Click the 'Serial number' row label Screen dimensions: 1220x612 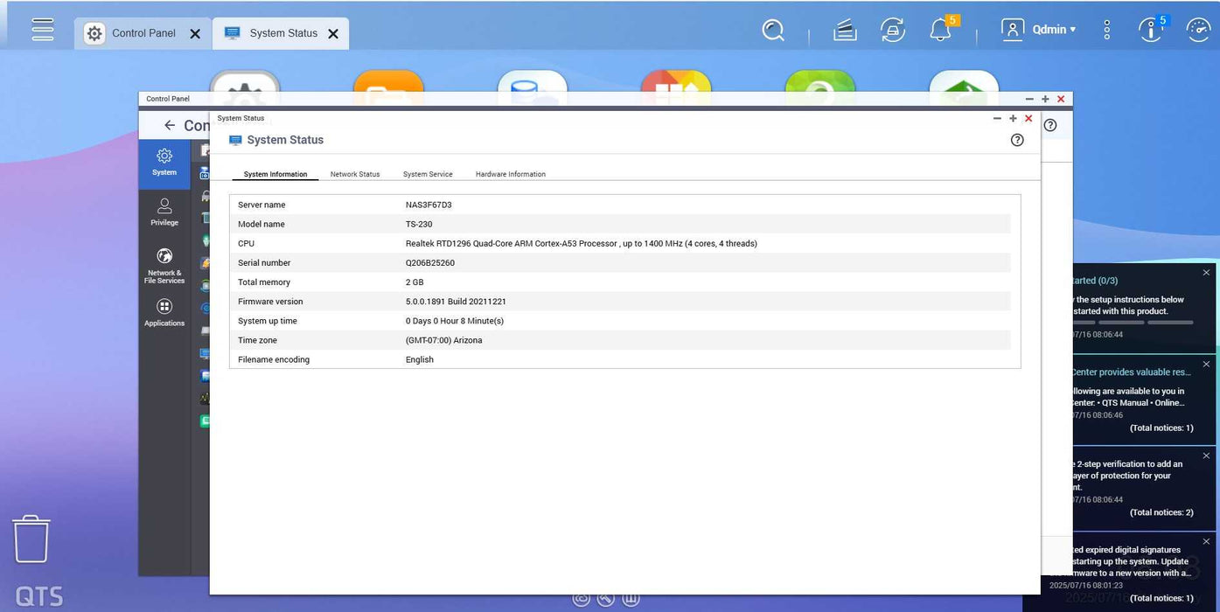point(264,262)
